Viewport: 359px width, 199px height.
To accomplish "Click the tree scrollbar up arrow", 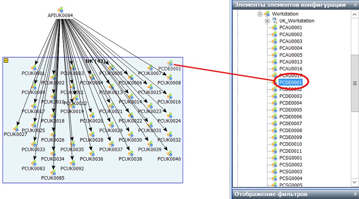I will pyautogui.click(x=355, y=14).
